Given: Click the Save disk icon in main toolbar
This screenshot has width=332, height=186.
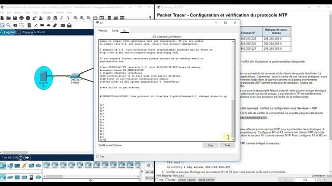Looking at the screenshot, I should coord(15,18).
